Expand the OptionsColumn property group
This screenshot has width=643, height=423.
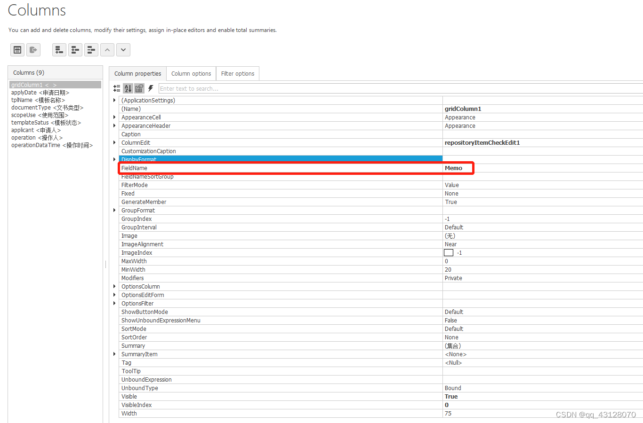click(x=114, y=286)
